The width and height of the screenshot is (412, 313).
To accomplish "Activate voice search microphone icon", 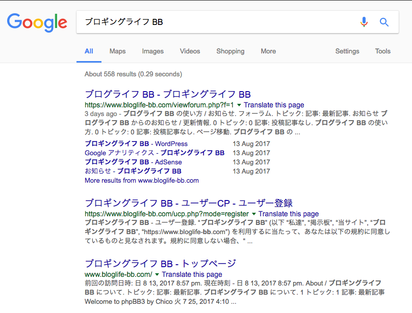I will [x=364, y=22].
